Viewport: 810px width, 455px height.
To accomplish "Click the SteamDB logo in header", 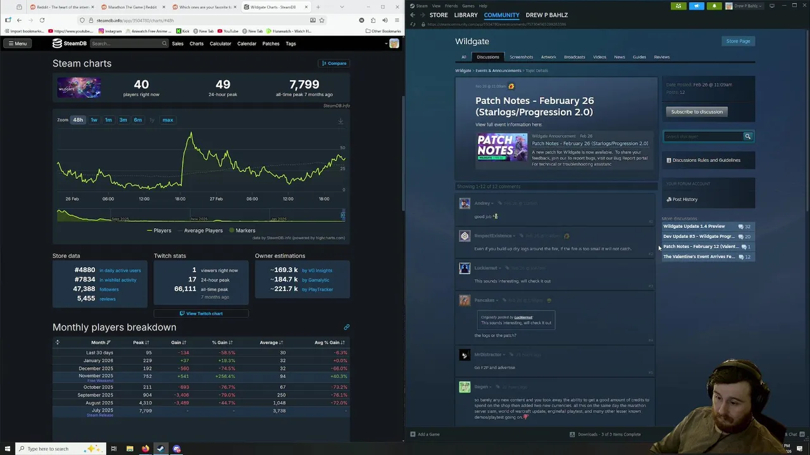I will tap(70, 44).
